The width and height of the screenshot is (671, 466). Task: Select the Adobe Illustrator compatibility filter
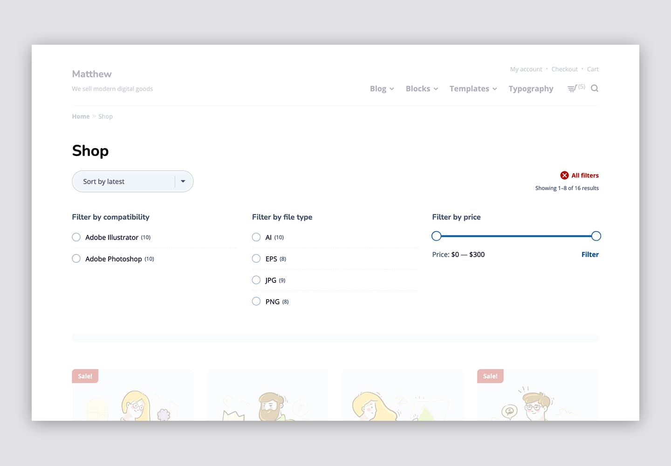(x=76, y=237)
